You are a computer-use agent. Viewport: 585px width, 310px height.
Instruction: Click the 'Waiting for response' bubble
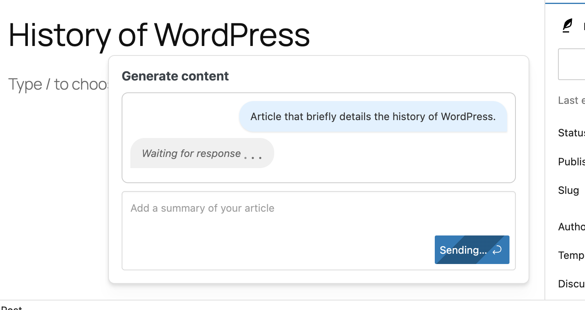pos(202,153)
